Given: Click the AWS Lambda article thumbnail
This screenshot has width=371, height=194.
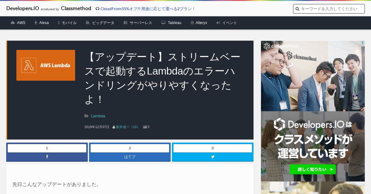Looking at the screenshot, I should (x=46, y=65).
